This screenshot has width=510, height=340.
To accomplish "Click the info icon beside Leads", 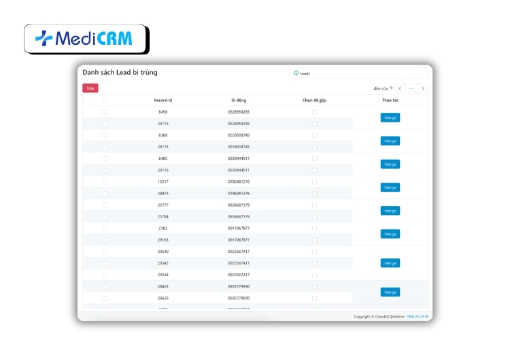I will [x=296, y=73].
